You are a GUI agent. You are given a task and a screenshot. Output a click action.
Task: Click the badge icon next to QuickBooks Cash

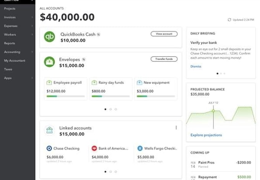99,34
